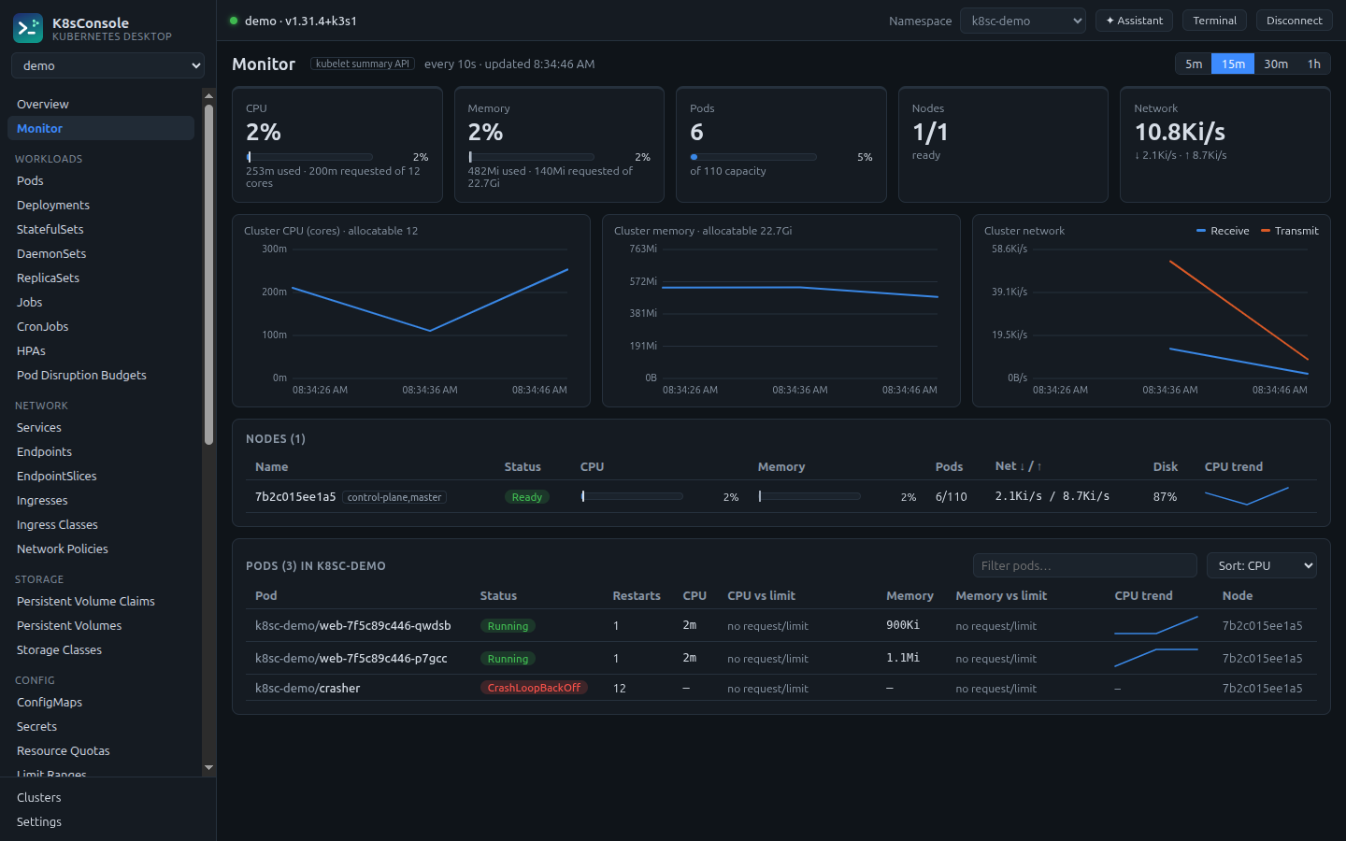
Task: Click the sidebar scrollbar down arrow
Action: click(x=208, y=767)
